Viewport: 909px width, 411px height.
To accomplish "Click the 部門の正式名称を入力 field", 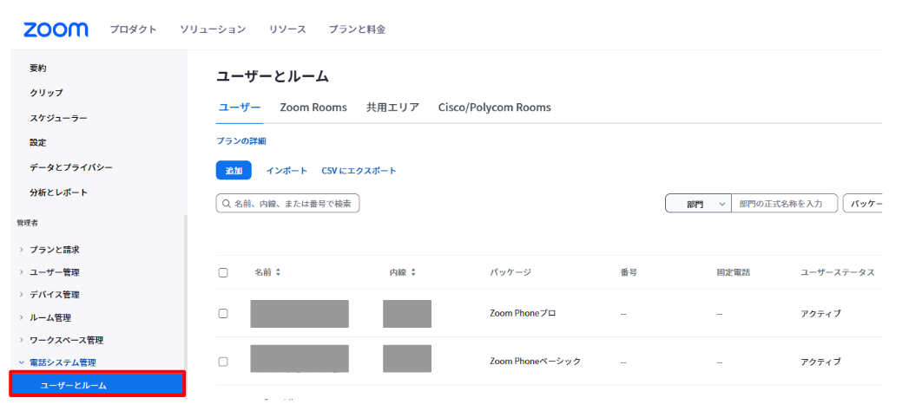I will coord(785,204).
